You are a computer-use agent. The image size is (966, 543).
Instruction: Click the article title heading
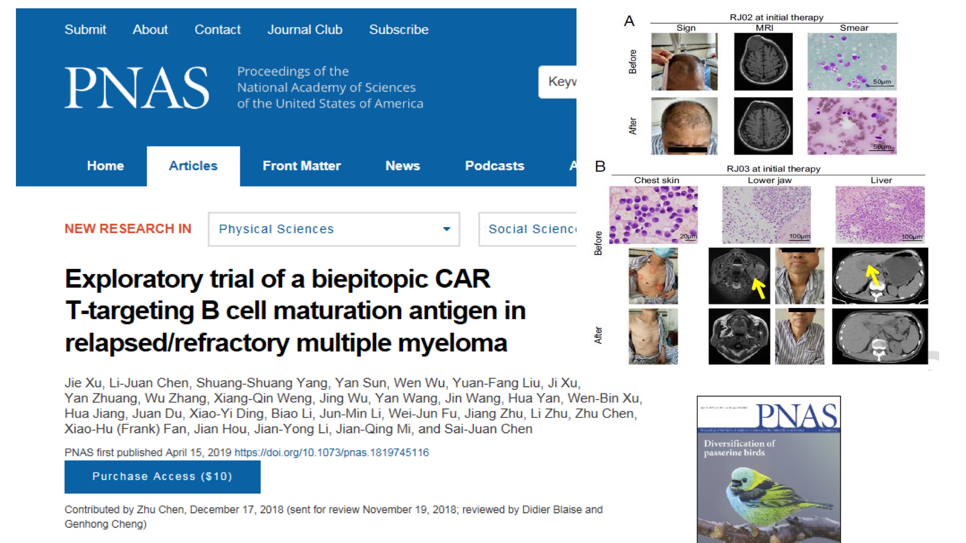296,311
